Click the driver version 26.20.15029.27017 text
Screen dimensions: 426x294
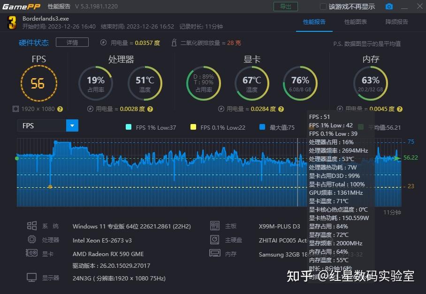click(111, 265)
